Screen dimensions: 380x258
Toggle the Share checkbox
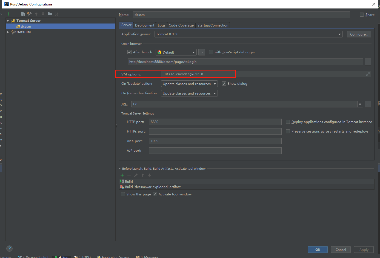[x=362, y=15]
